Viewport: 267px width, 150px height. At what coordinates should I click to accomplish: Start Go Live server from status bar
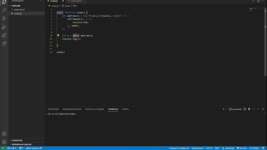point(242,148)
